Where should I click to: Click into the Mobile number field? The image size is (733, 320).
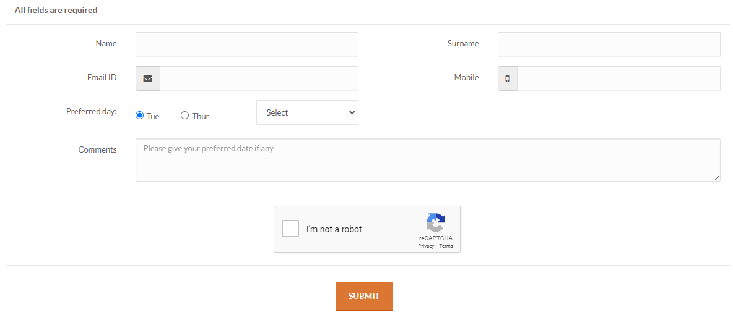coord(618,78)
